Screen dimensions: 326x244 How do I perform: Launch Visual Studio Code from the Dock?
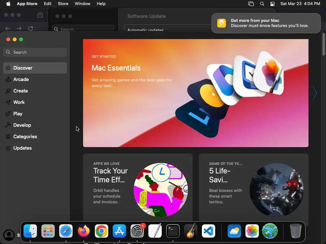tap(209, 231)
